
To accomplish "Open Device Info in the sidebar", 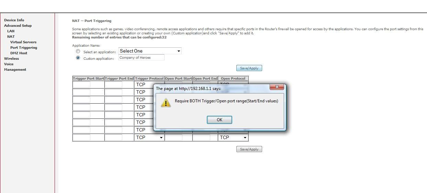I will click(x=14, y=20).
